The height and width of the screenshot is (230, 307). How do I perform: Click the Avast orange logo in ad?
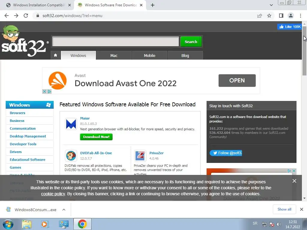[x=58, y=81]
